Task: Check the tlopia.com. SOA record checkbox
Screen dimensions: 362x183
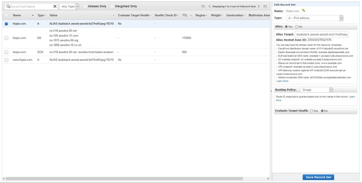Action: click(x=6, y=52)
